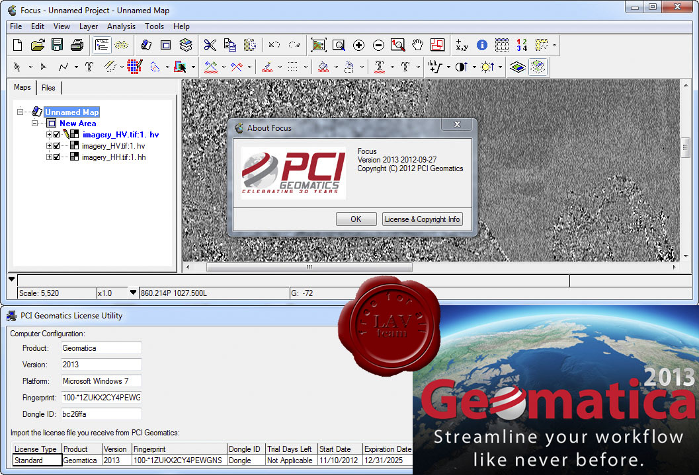Toggle visibility checkbox of second imagery_HV.tif:1. hv layer

[x=57, y=145]
